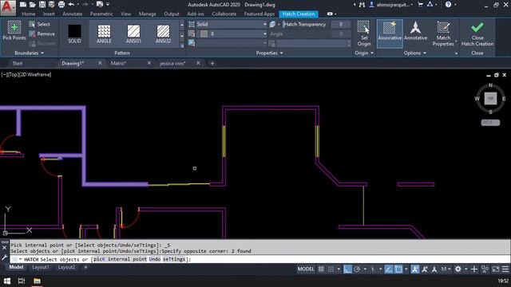This screenshot has height=287, width=511.
Task: Expand the Origin panel
Action: [364, 53]
